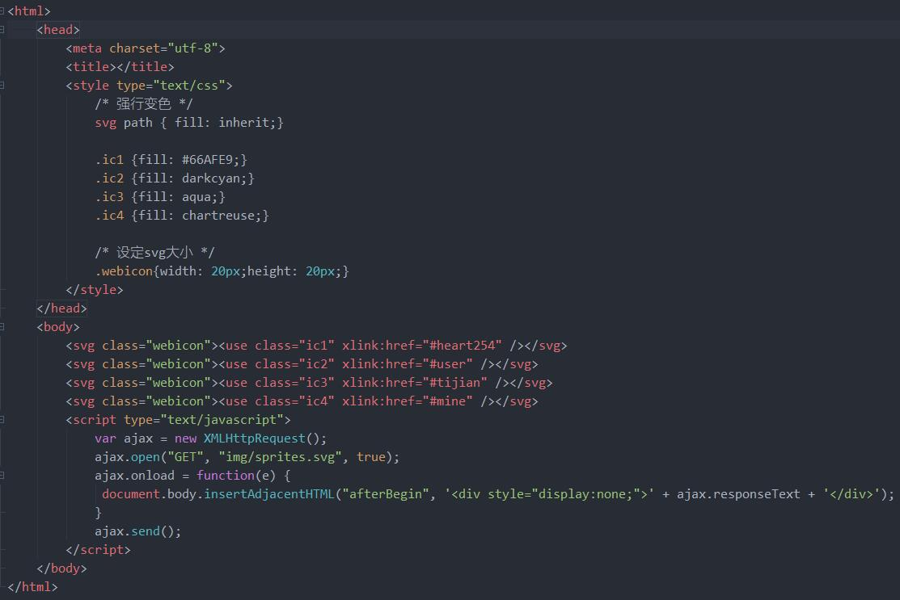Collapse the head tag fold marker
The width and height of the screenshot is (900, 600).
2,30
